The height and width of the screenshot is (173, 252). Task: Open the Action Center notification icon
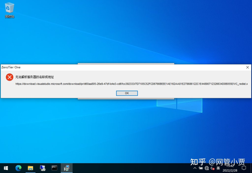click(244, 168)
